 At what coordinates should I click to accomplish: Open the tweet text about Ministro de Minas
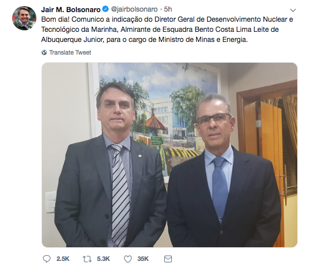pos(167,29)
